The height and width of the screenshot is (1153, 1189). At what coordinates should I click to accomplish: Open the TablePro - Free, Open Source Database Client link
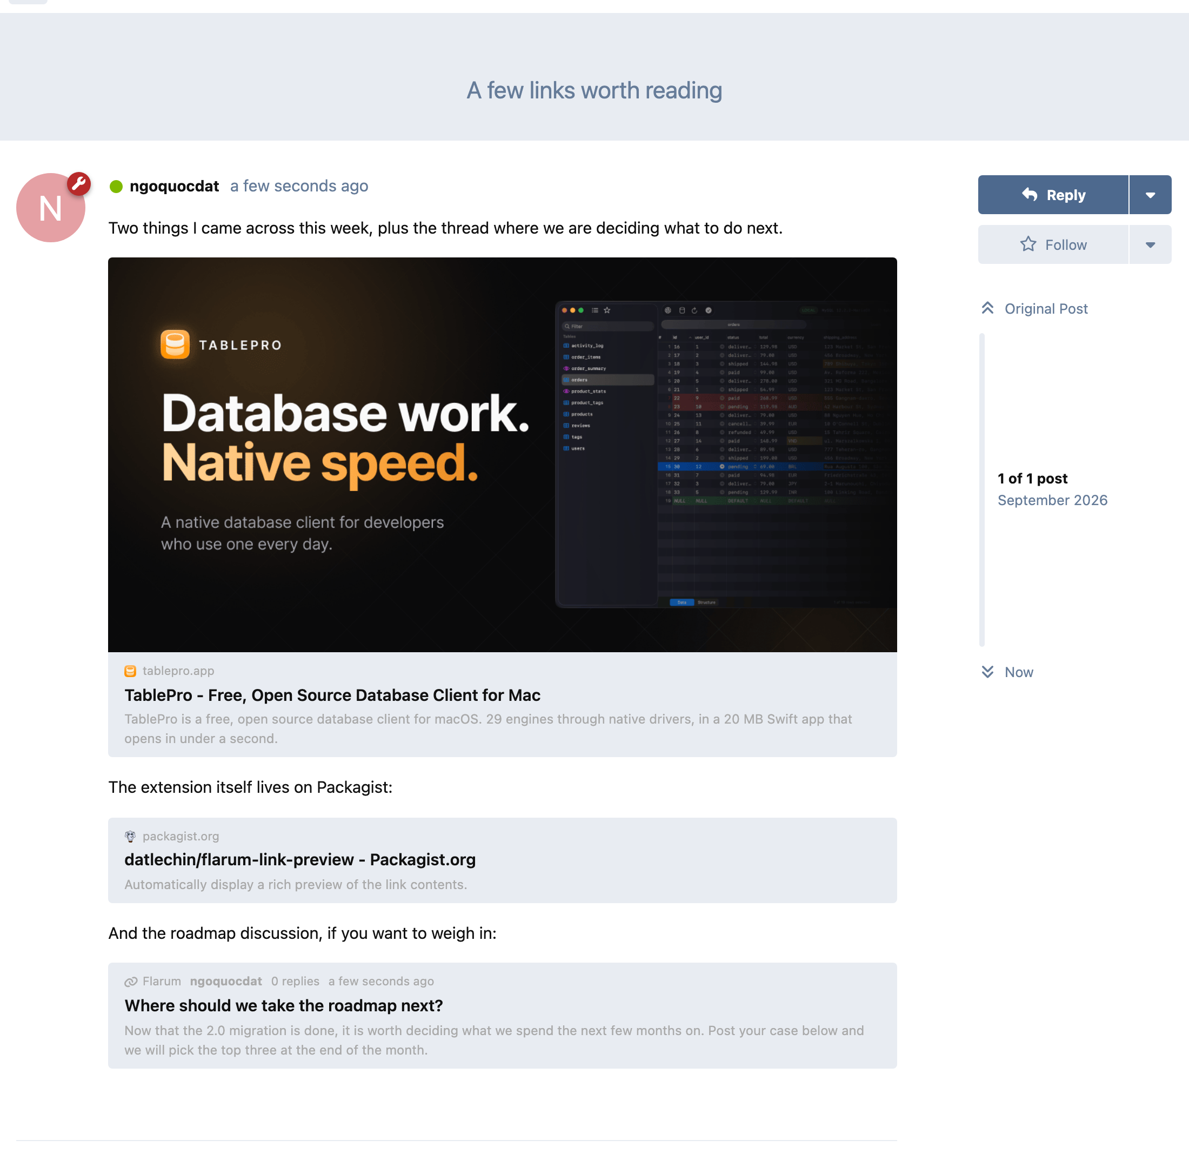pos(332,695)
